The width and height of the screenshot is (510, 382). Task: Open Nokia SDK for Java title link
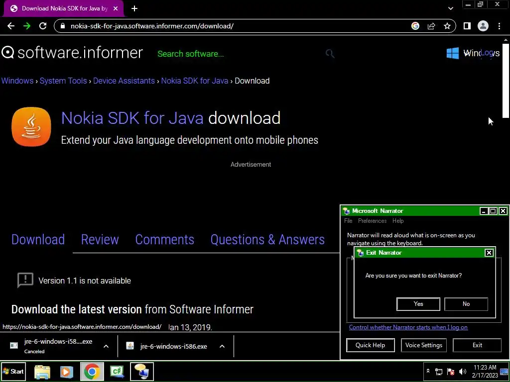click(x=132, y=118)
